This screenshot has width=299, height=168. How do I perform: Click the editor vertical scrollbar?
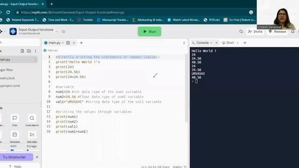[x=186, y=88]
